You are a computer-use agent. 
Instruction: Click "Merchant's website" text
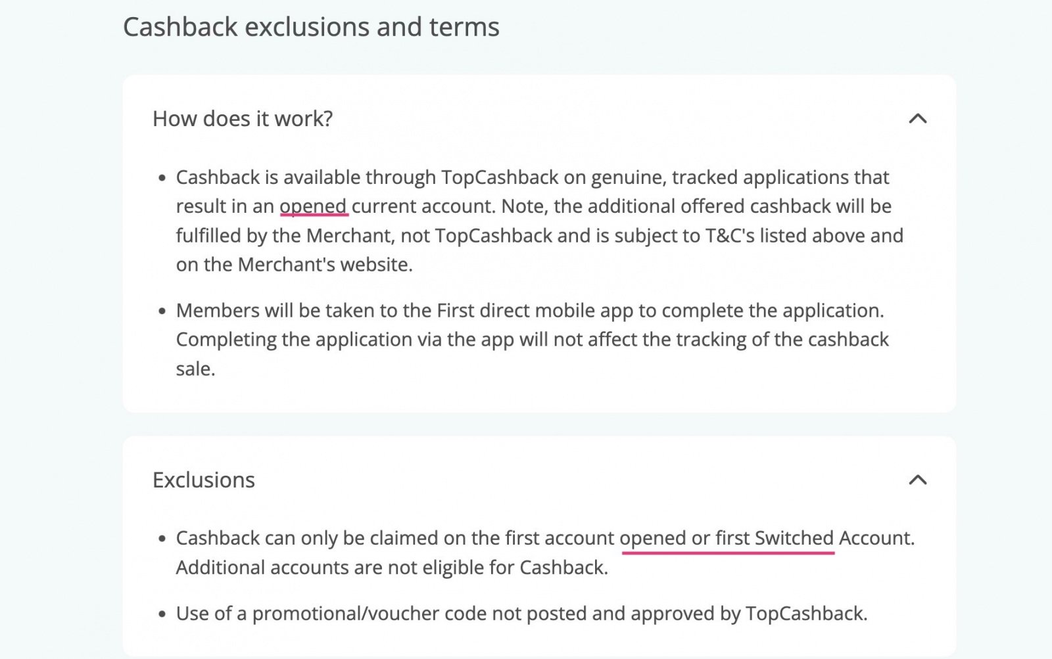coord(325,264)
